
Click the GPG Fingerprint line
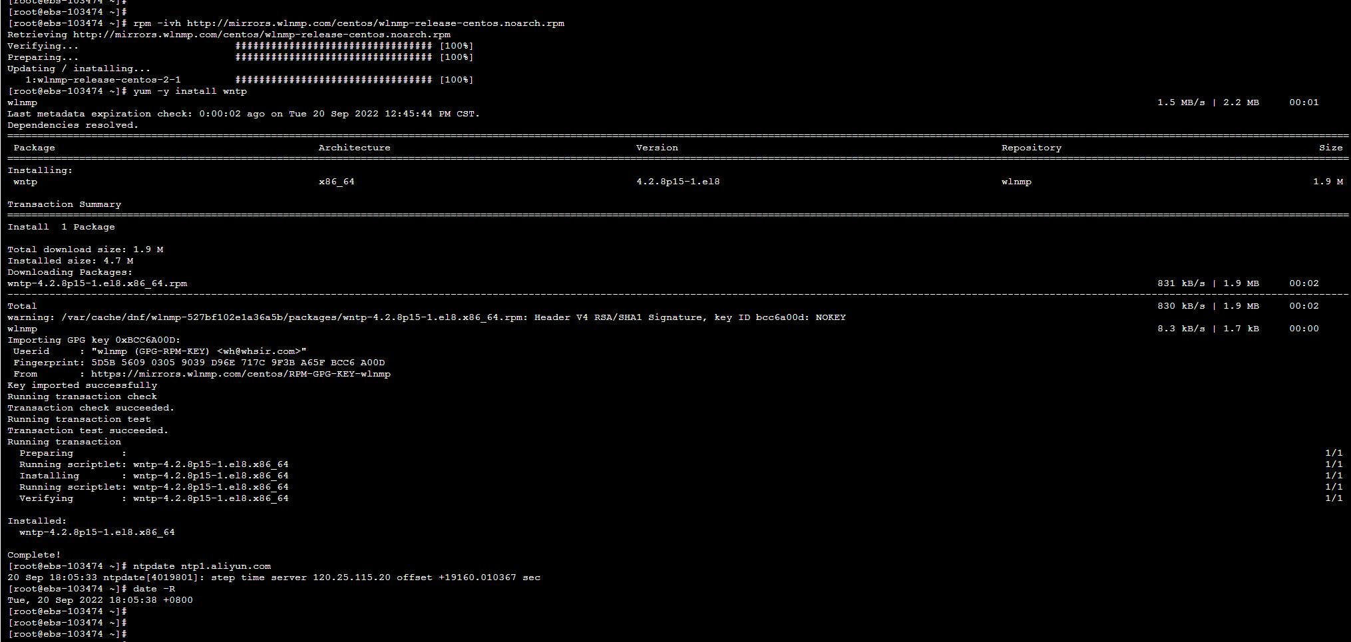[199, 363]
